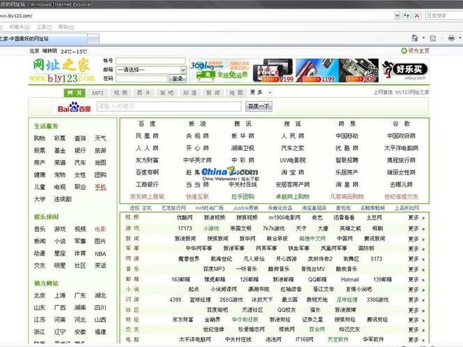Open the Home button dropdown arrow
This screenshot has width=463, height=347.
pos(424,38)
